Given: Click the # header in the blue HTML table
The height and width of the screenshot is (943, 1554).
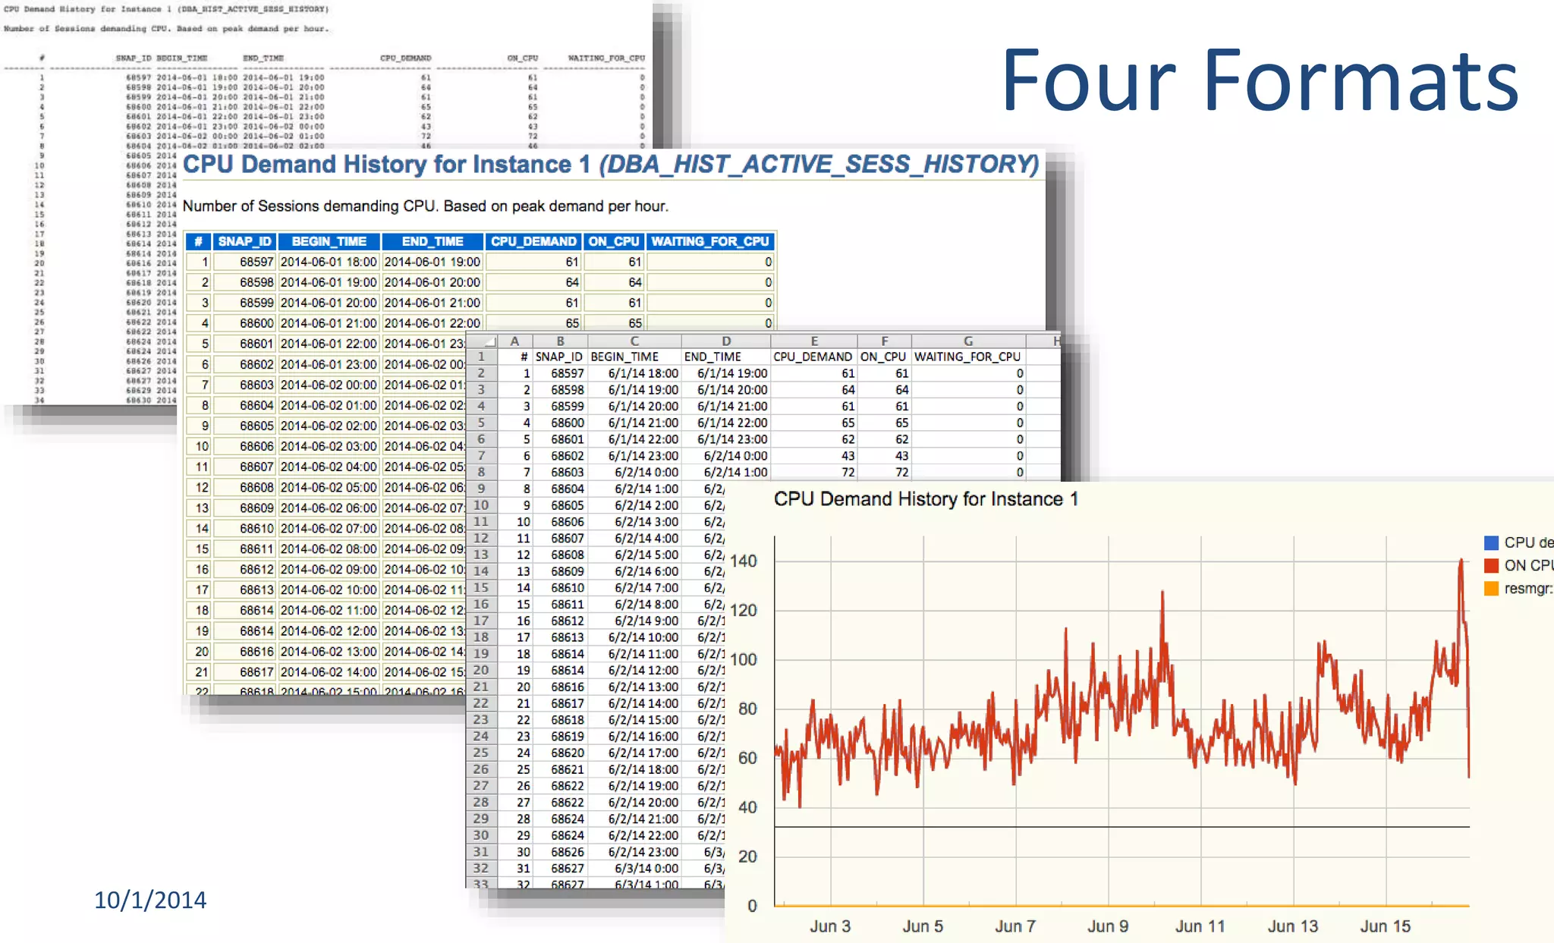Looking at the screenshot, I should pos(198,241).
